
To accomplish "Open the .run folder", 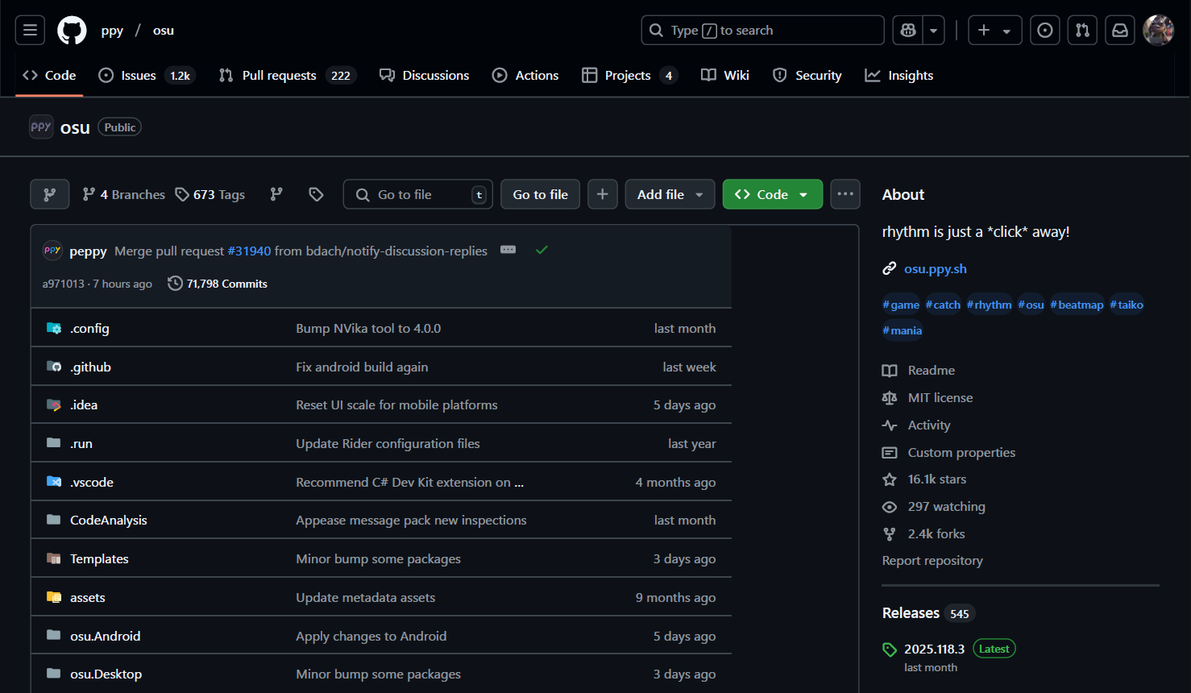I will [81, 443].
